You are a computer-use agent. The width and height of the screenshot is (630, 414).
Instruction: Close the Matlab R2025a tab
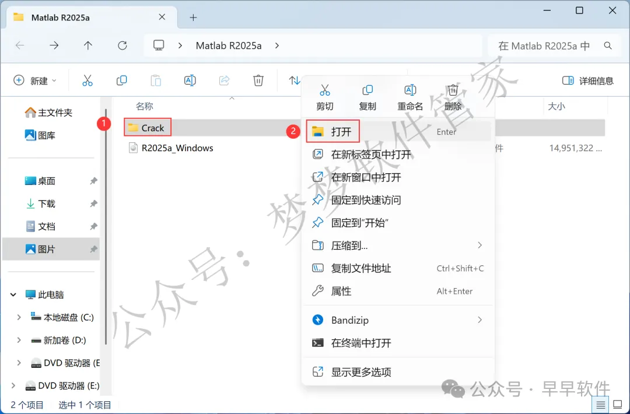tap(162, 17)
